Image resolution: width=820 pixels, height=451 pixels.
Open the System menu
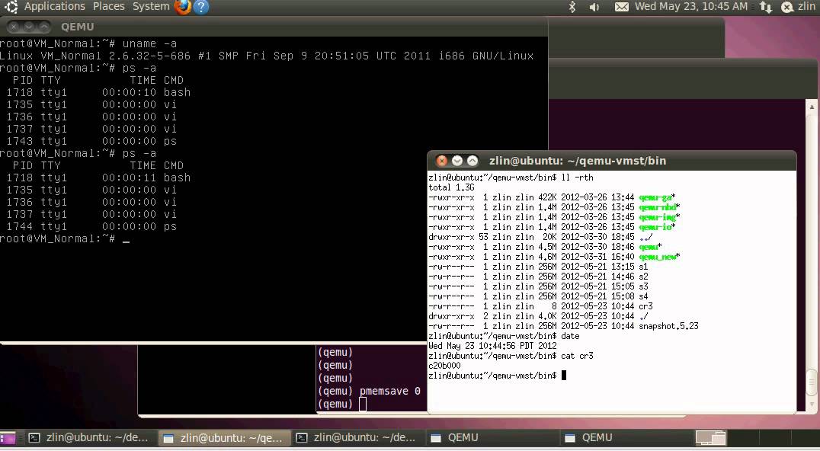151,7
